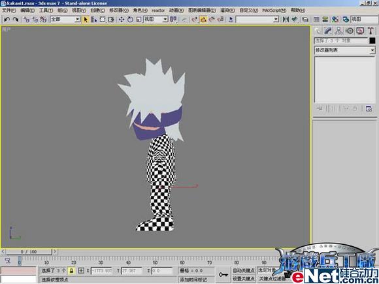The height and width of the screenshot is (284, 379).
Task: Open the Material Editor icon
Action: click(x=335, y=20)
